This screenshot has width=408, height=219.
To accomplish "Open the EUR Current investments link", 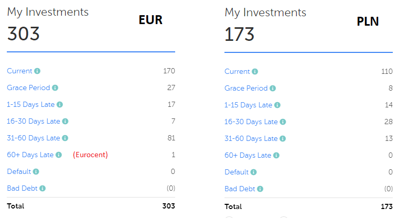I will tap(19, 71).
